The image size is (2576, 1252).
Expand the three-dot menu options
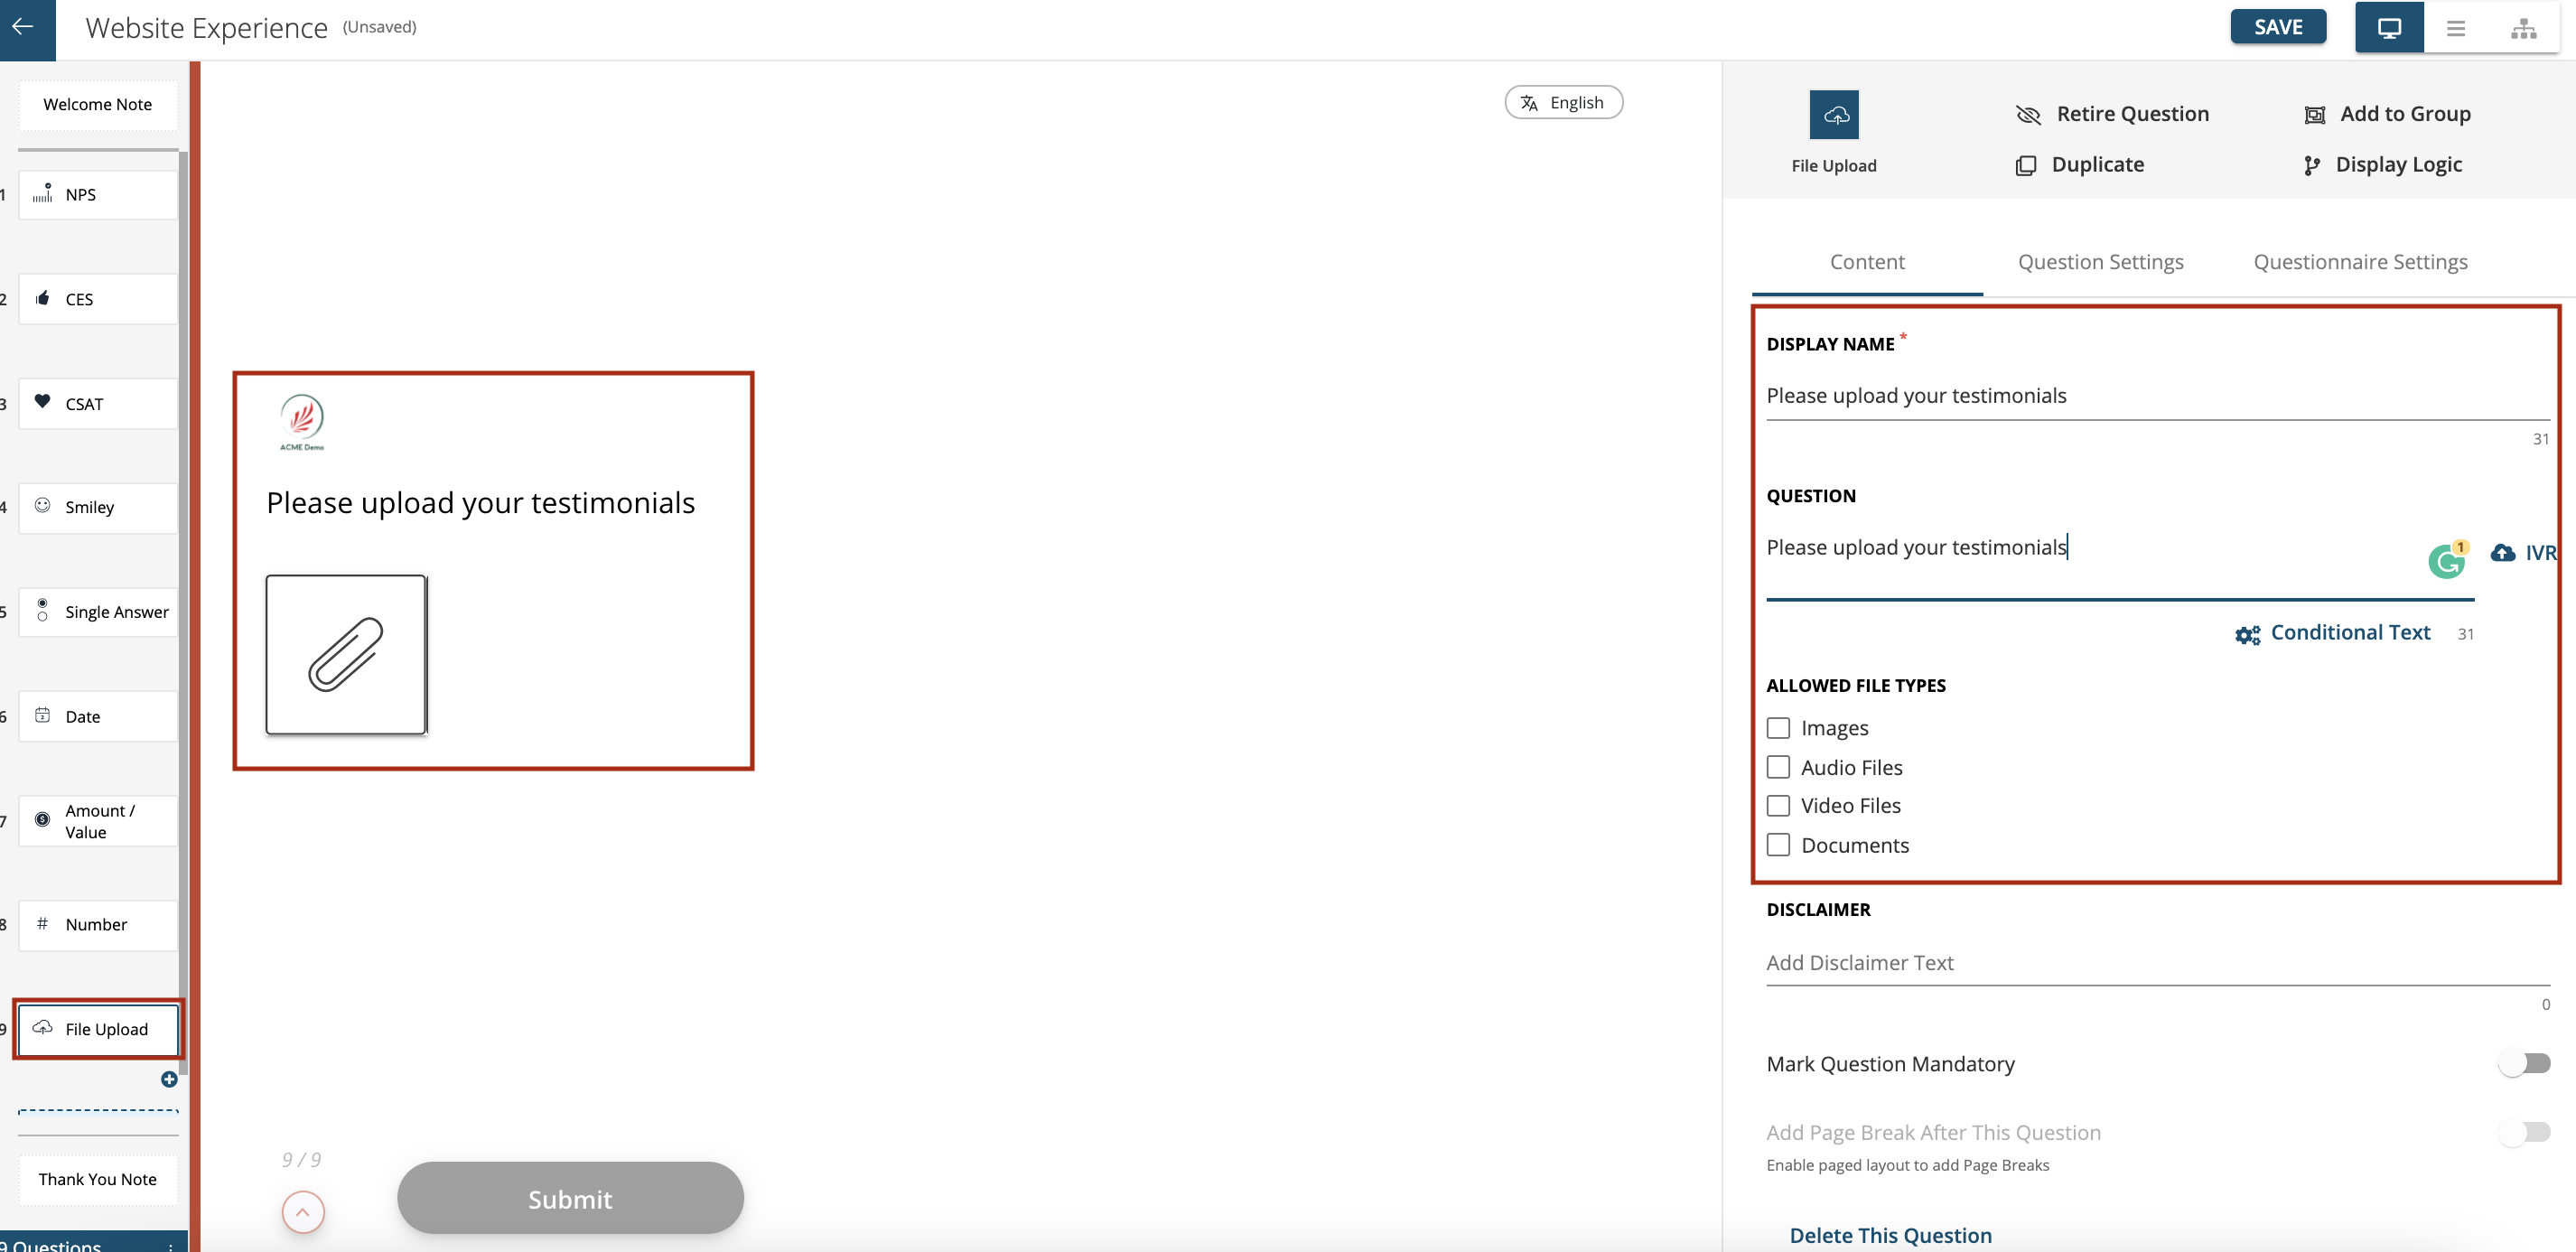(x=2456, y=28)
